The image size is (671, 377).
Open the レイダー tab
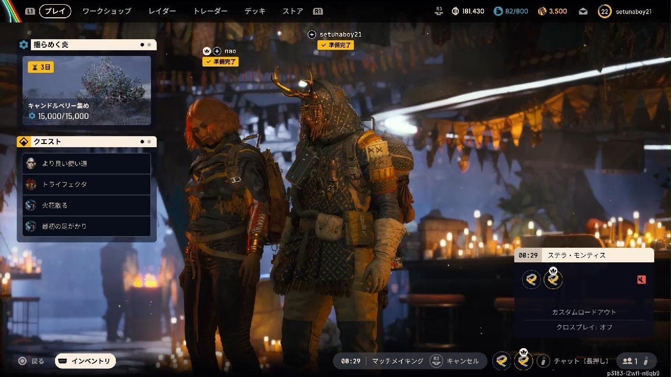162,11
